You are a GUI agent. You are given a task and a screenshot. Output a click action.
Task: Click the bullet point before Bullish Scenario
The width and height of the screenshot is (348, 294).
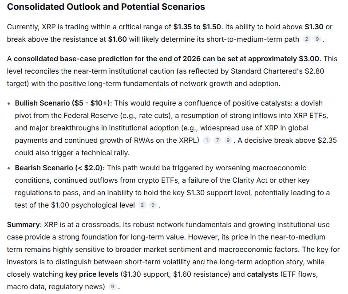point(10,103)
